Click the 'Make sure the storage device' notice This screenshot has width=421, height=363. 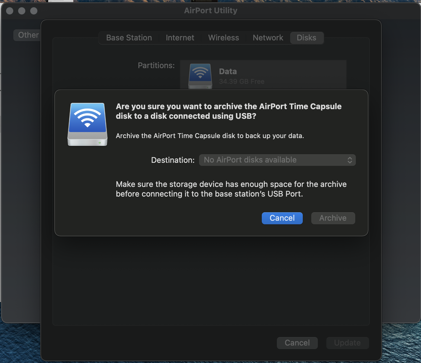231,189
